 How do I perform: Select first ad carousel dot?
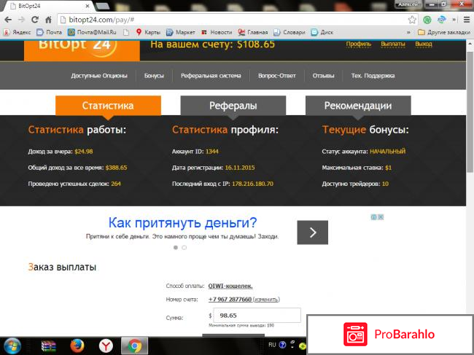(176, 247)
